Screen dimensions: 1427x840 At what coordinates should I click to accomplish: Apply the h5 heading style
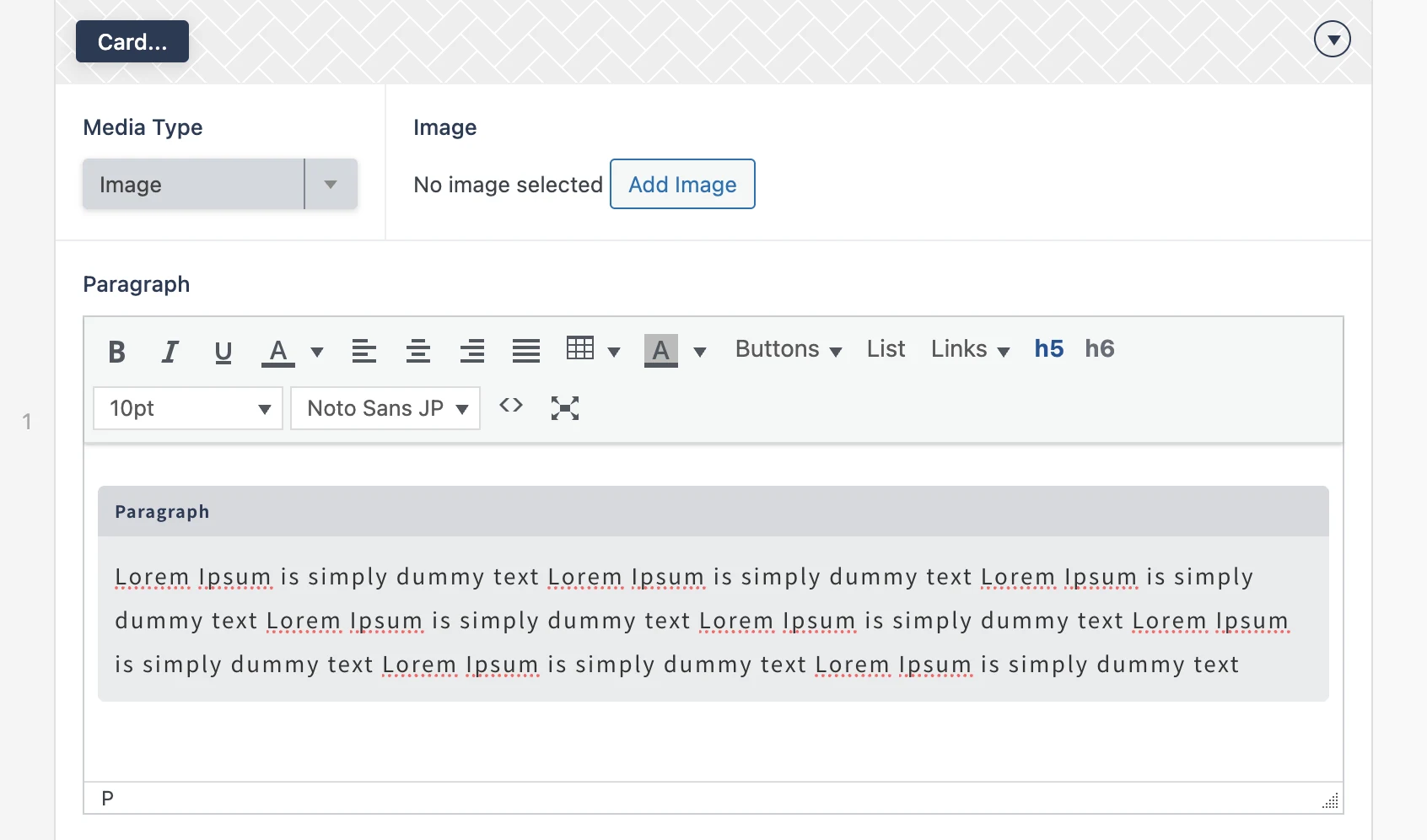1048,349
